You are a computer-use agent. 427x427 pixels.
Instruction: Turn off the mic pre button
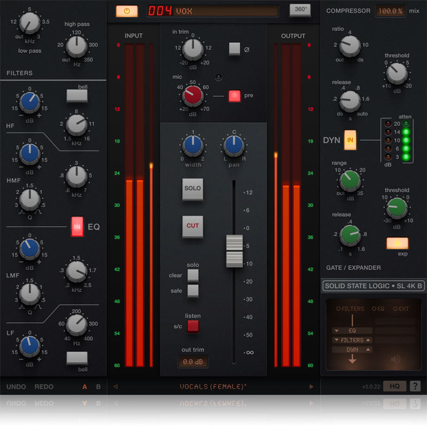click(234, 96)
